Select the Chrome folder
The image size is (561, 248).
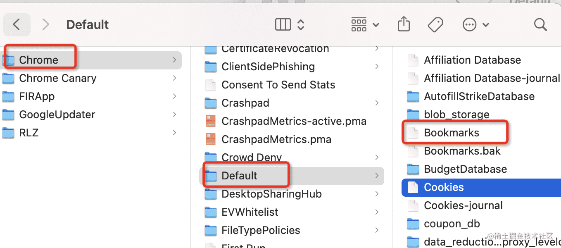(x=38, y=60)
